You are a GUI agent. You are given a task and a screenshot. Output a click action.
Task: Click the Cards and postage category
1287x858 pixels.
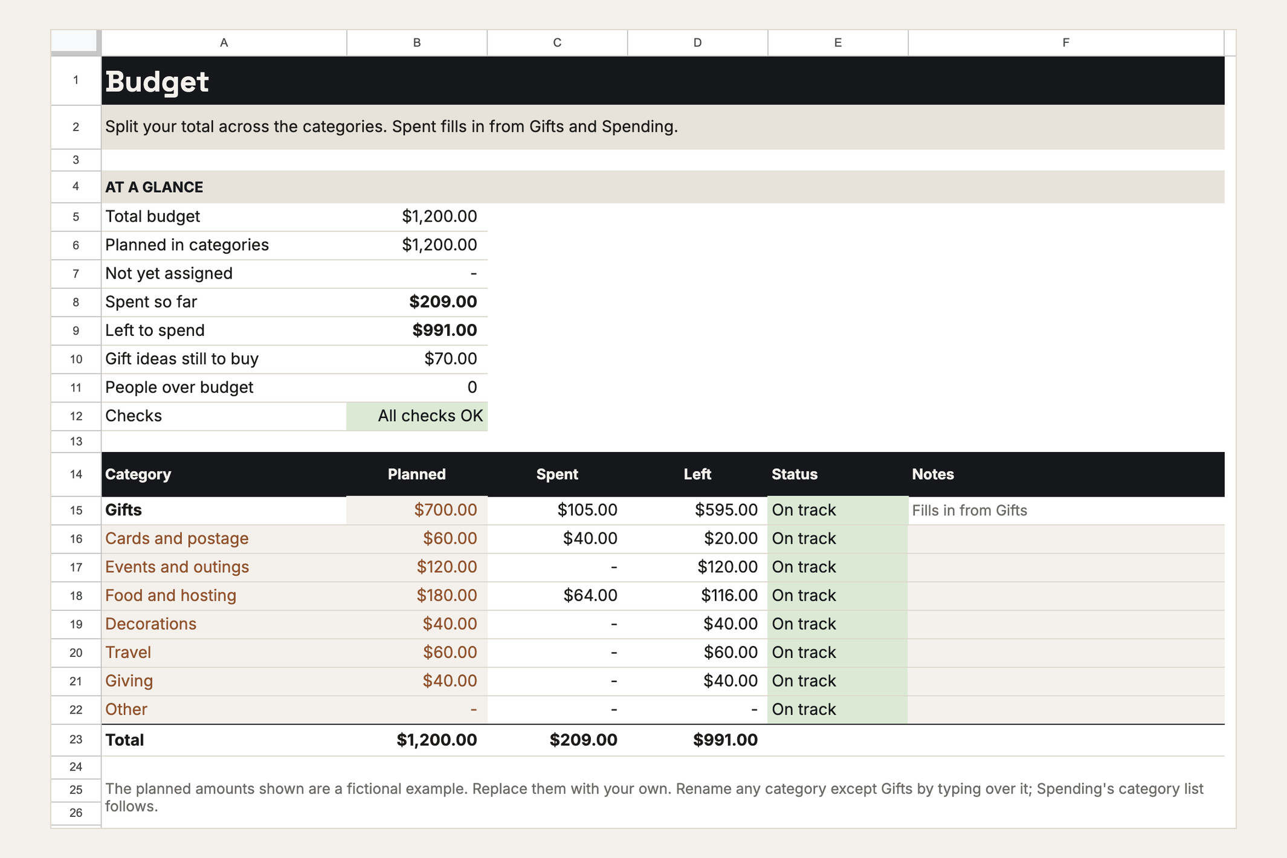click(224, 538)
